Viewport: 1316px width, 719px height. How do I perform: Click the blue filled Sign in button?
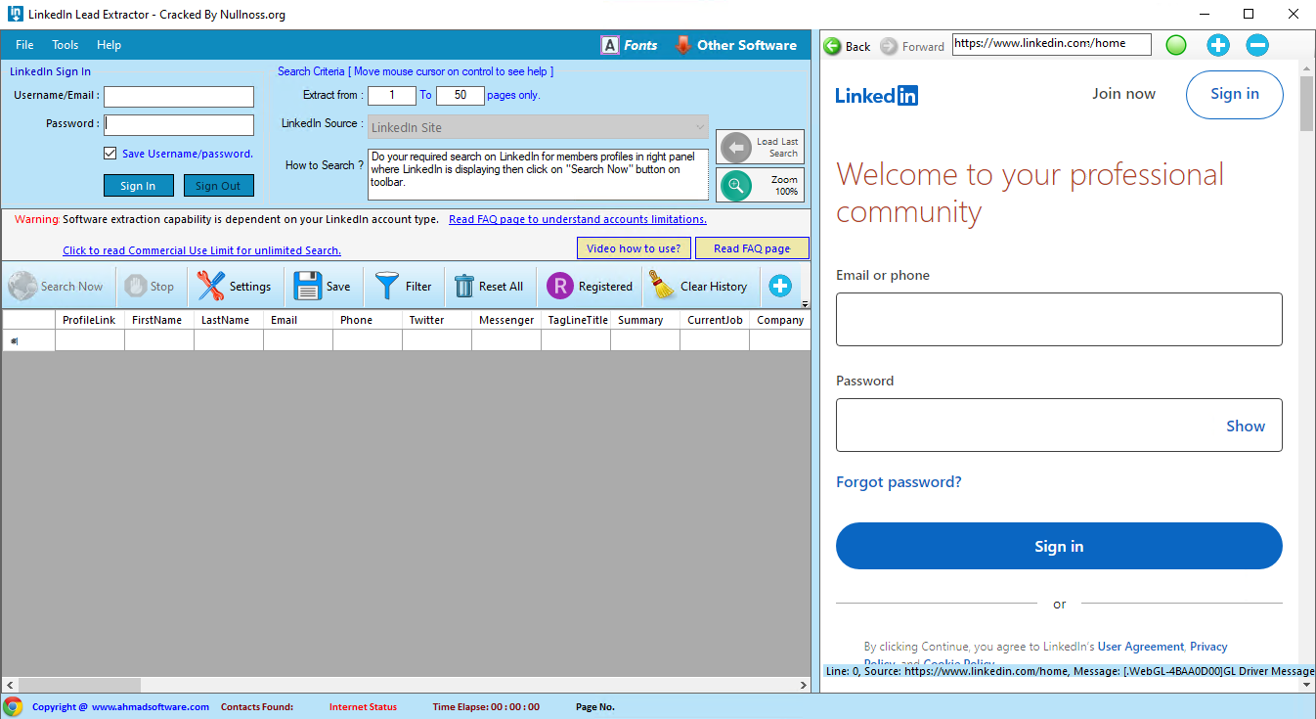pos(1059,546)
